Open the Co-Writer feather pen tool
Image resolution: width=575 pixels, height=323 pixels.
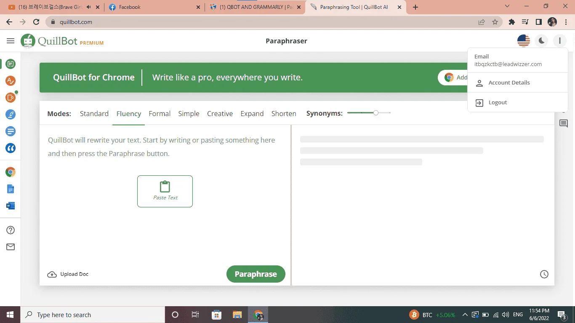[11, 114]
